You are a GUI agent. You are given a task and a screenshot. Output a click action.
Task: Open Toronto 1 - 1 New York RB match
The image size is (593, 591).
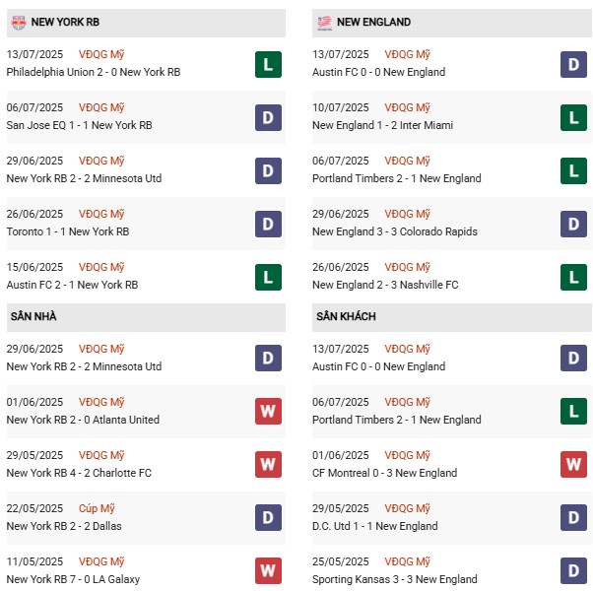pyautogui.click(x=68, y=231)
